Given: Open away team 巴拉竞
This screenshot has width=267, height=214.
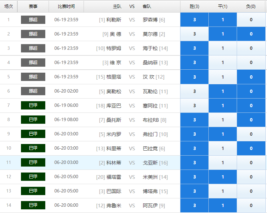Looking at the screenshot, I should (150, 149).
